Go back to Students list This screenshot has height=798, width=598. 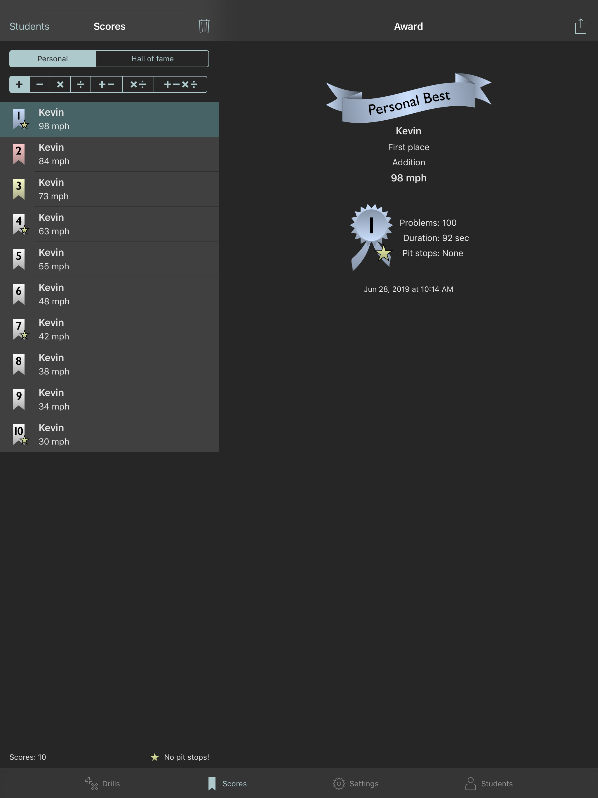[x=29, y=26]
